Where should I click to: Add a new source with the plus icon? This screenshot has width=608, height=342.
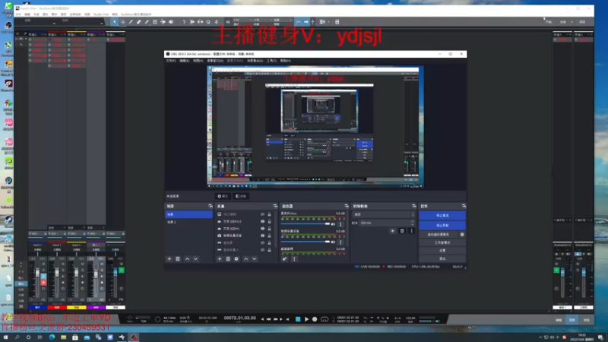tap(220, 258)
